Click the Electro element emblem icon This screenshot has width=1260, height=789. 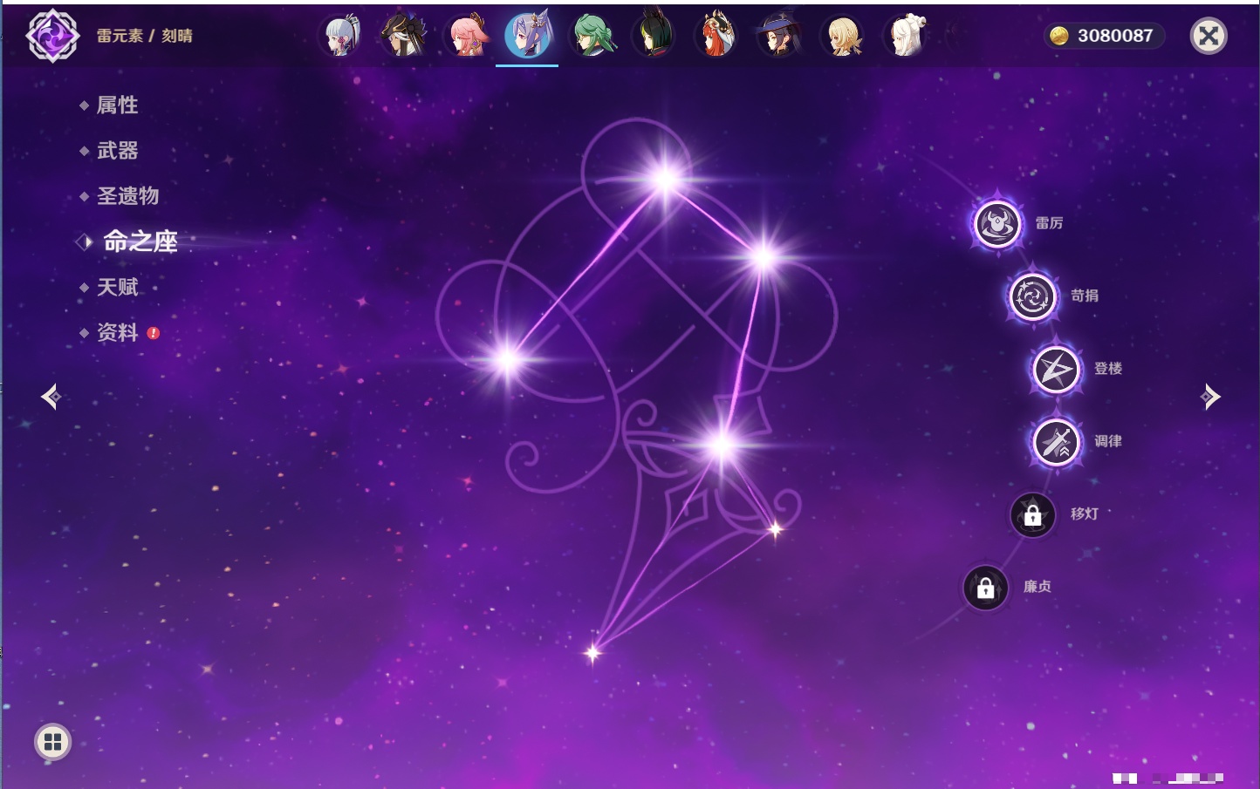52,36
